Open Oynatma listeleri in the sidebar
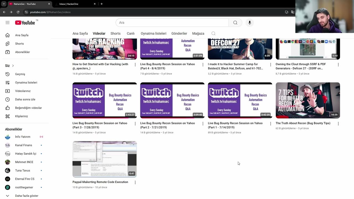354x199 pixels. (26, 83)
